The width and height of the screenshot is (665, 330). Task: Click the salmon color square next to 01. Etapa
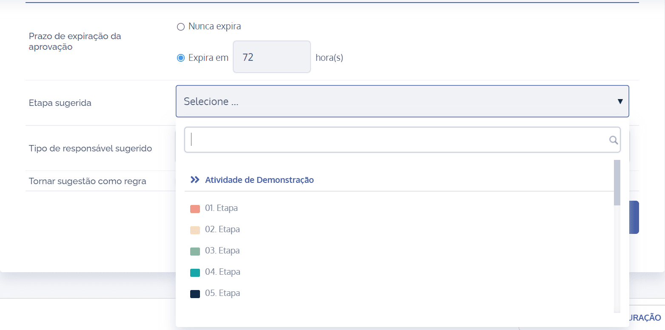click(195, 208)
